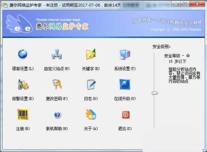
Task: Click the 在线升级(U) label
Action: click(x=125, y=99)
